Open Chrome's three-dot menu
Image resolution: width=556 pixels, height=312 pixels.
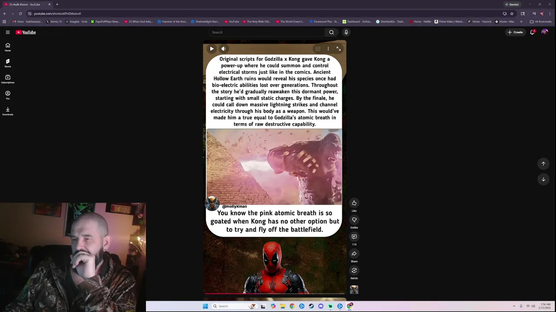[x=550, y=13]
